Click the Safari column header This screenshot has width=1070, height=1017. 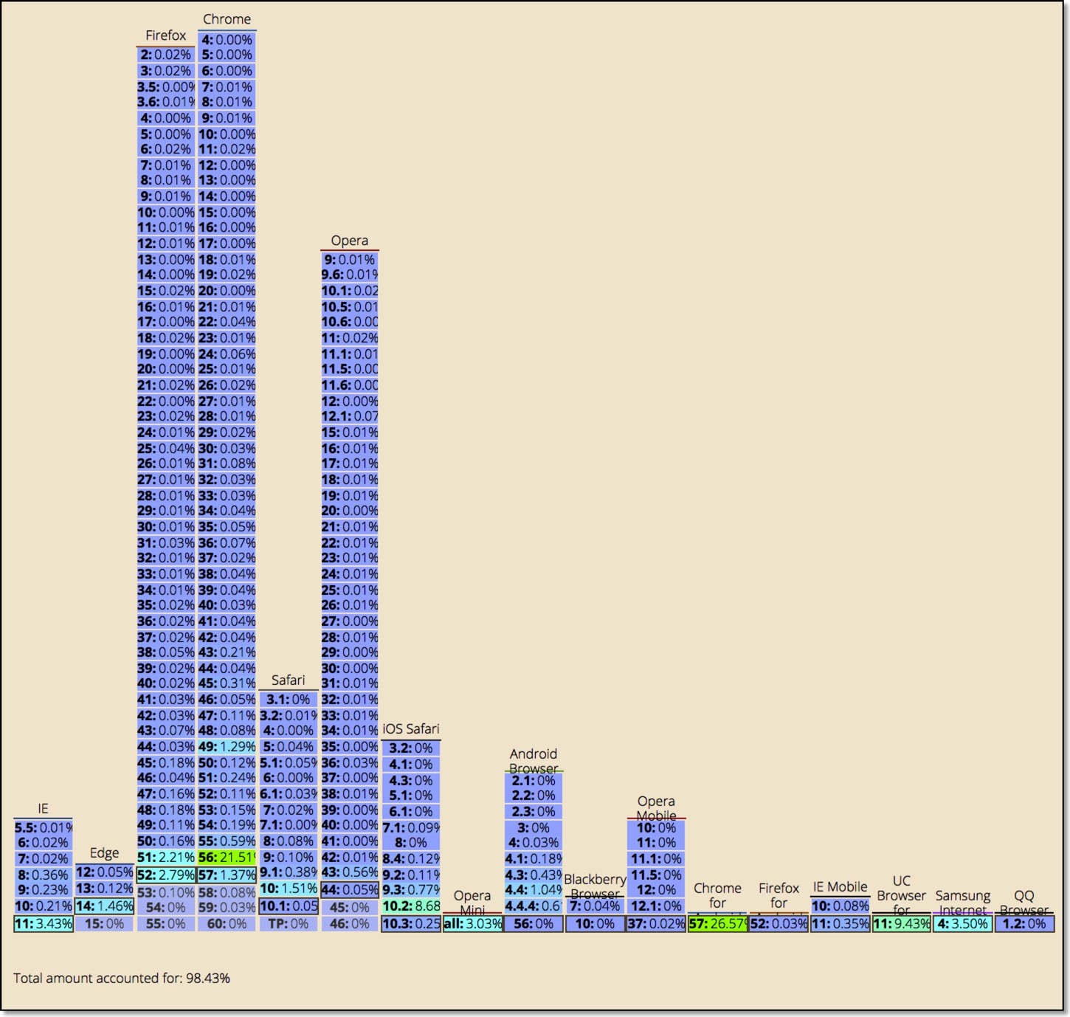[289, 680]
